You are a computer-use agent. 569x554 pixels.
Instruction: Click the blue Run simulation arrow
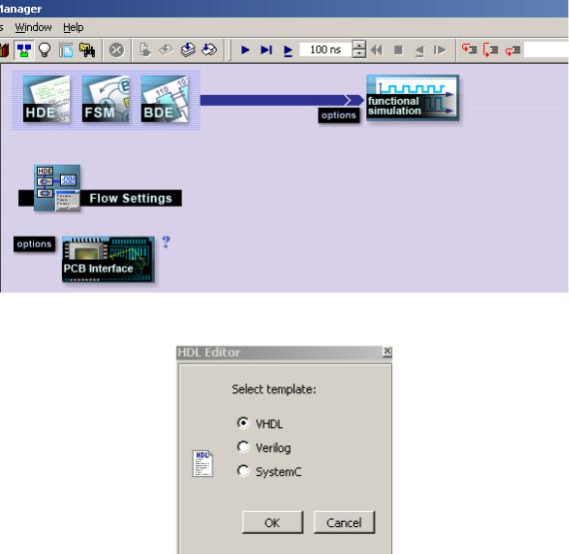[245, 50]
